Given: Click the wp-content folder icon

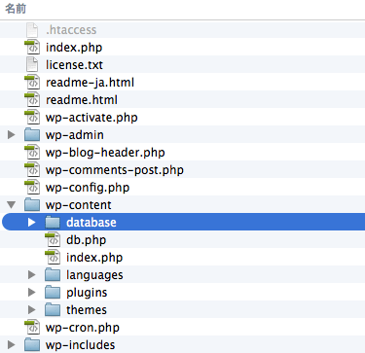Looking at the screenshot, I should pos(32,205).
